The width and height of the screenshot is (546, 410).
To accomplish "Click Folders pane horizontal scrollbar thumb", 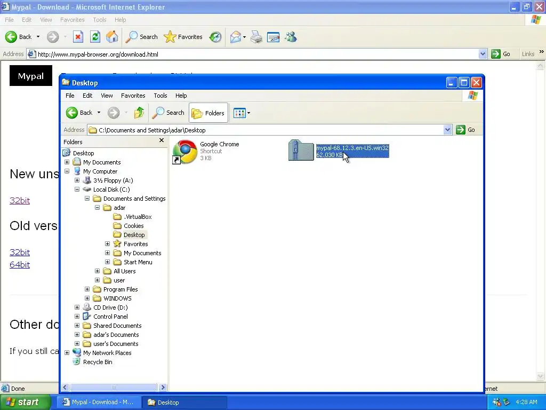I will click(114, 387).
